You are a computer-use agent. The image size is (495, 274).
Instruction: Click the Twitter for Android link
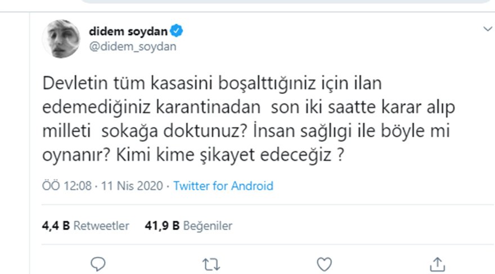[223, 186]
